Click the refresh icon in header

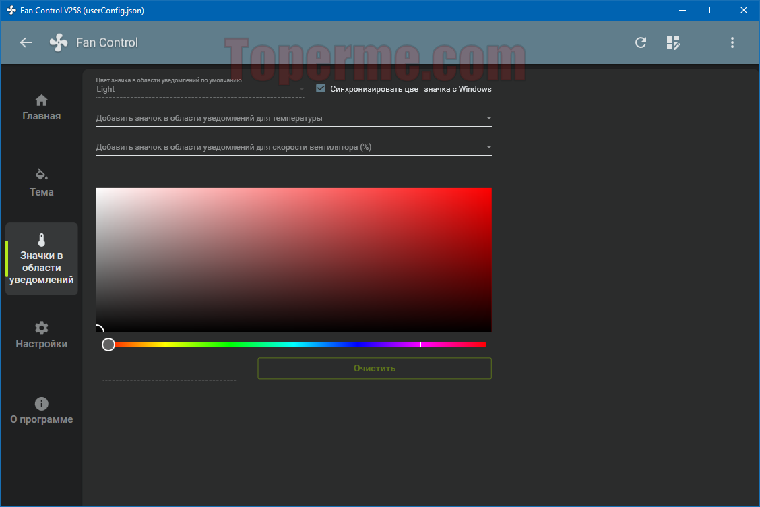[x=641, y=42]
